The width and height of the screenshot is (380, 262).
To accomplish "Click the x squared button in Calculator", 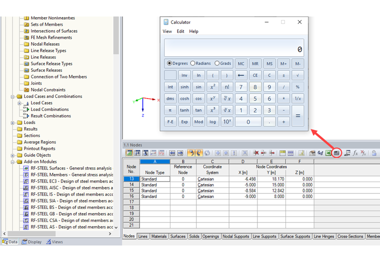I will click(x=212, y=87).
